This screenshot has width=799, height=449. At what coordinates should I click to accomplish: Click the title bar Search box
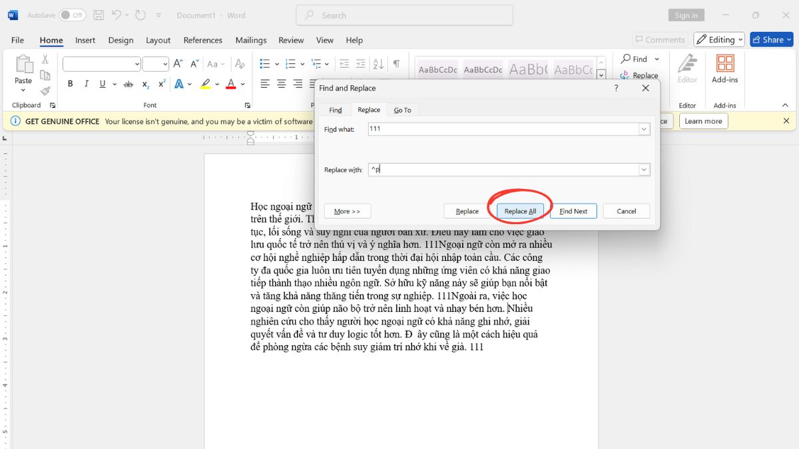click(x=404, y=15)
